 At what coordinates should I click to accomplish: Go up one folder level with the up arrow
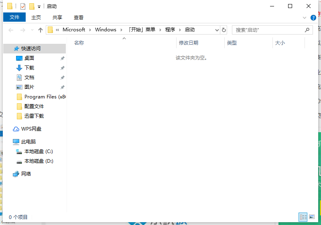41,30
